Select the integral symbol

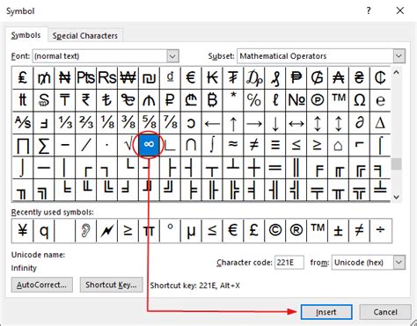[x=212, y=145]
